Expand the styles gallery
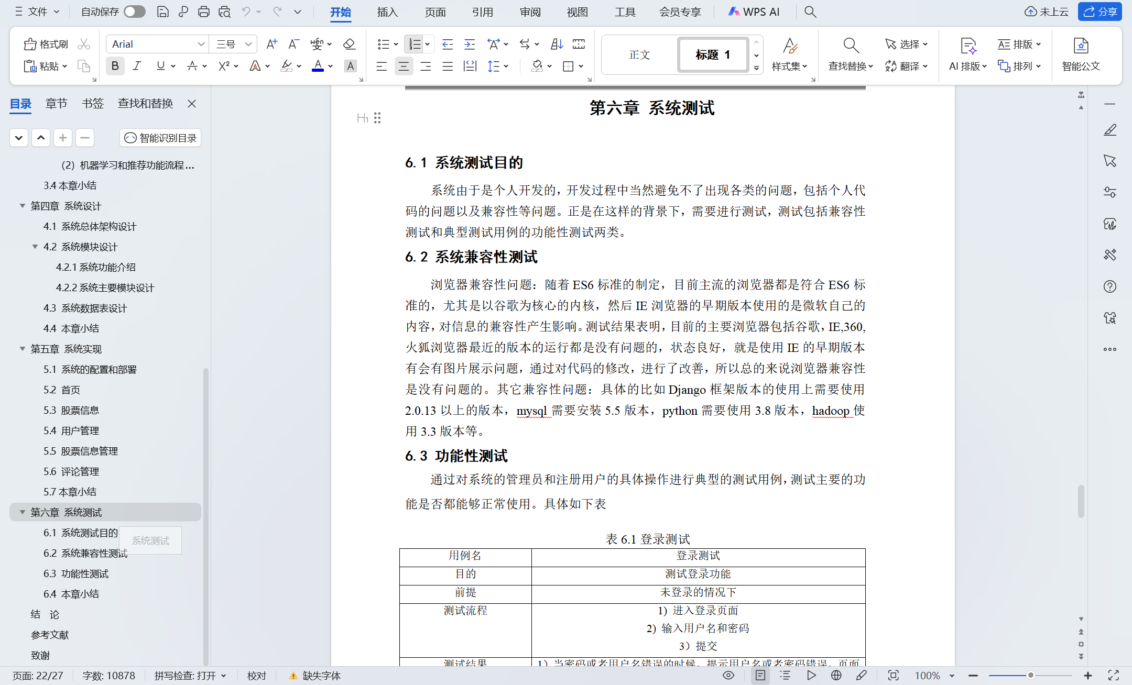Viewport: 1132px width, 685px height. [x=756, y=68]
